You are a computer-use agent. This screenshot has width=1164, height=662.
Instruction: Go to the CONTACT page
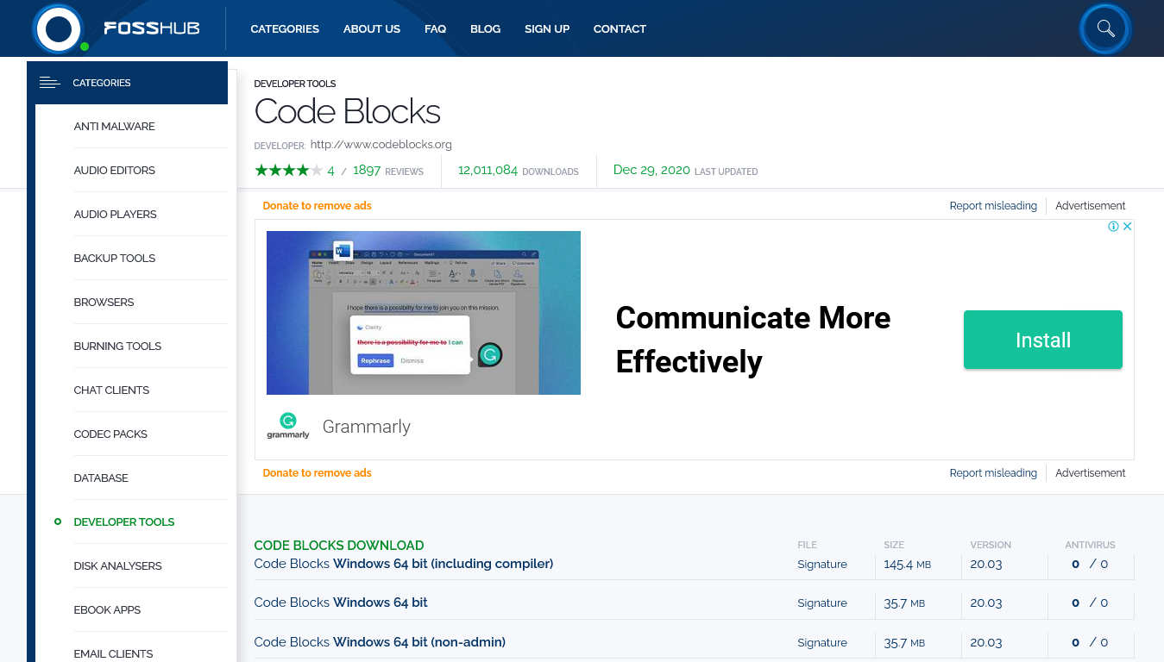[620, 28]
